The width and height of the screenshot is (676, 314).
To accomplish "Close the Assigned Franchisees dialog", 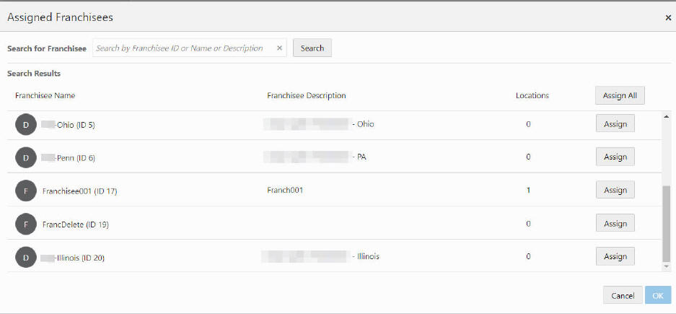I will tap(668, 17).
